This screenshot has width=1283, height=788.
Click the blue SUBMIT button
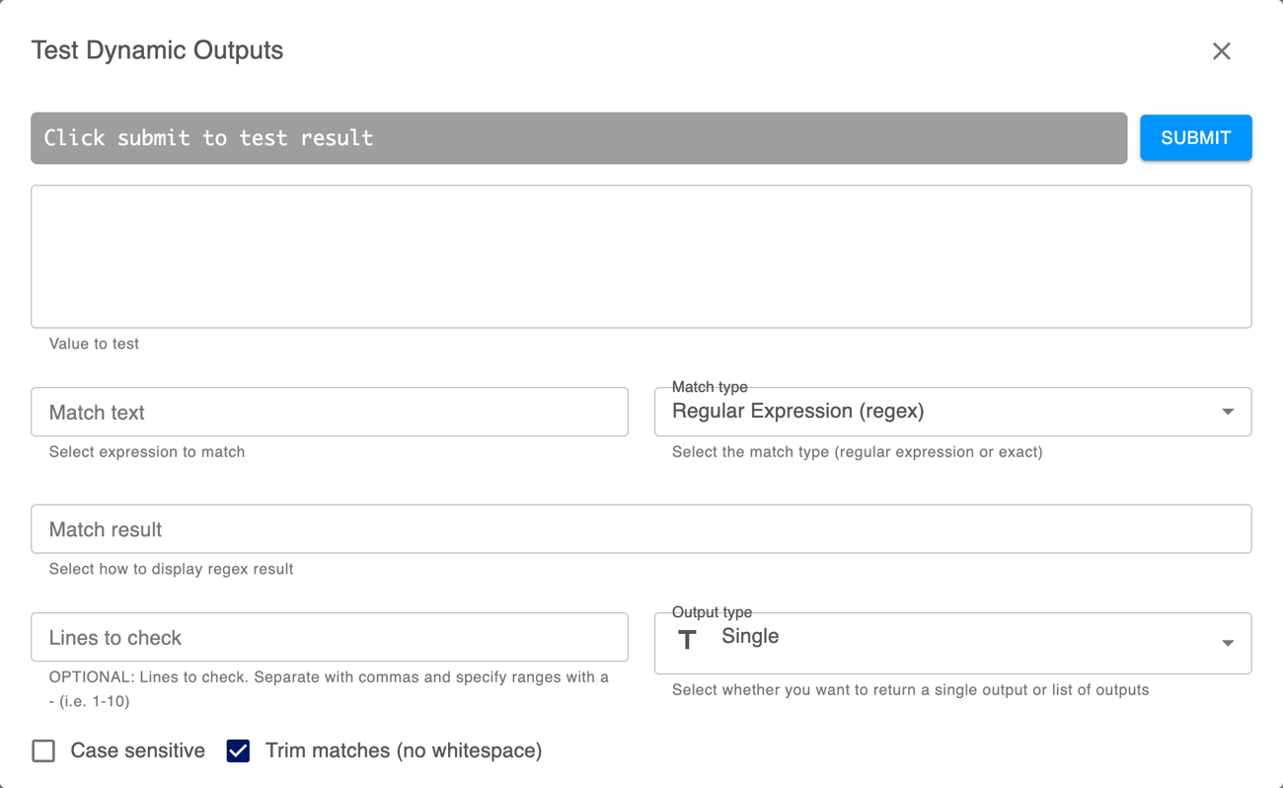pyautogui.click(x=1195, y=137)
